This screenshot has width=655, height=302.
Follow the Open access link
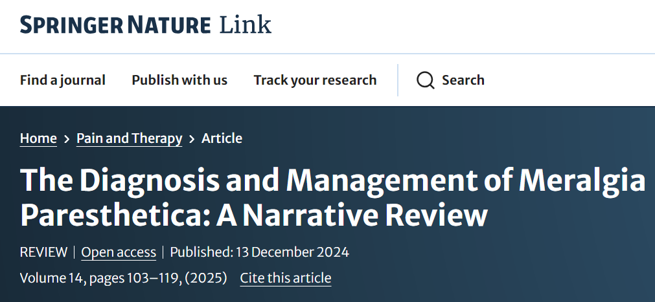click(119, 252)
